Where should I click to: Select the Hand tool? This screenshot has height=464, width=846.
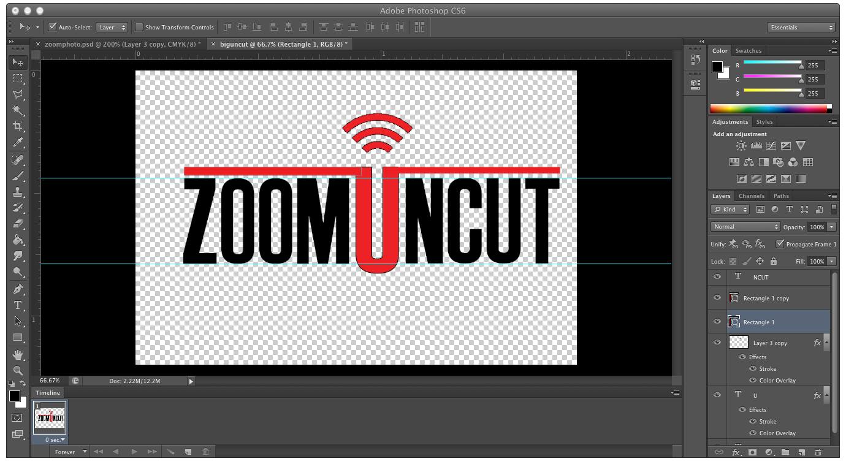18,354
